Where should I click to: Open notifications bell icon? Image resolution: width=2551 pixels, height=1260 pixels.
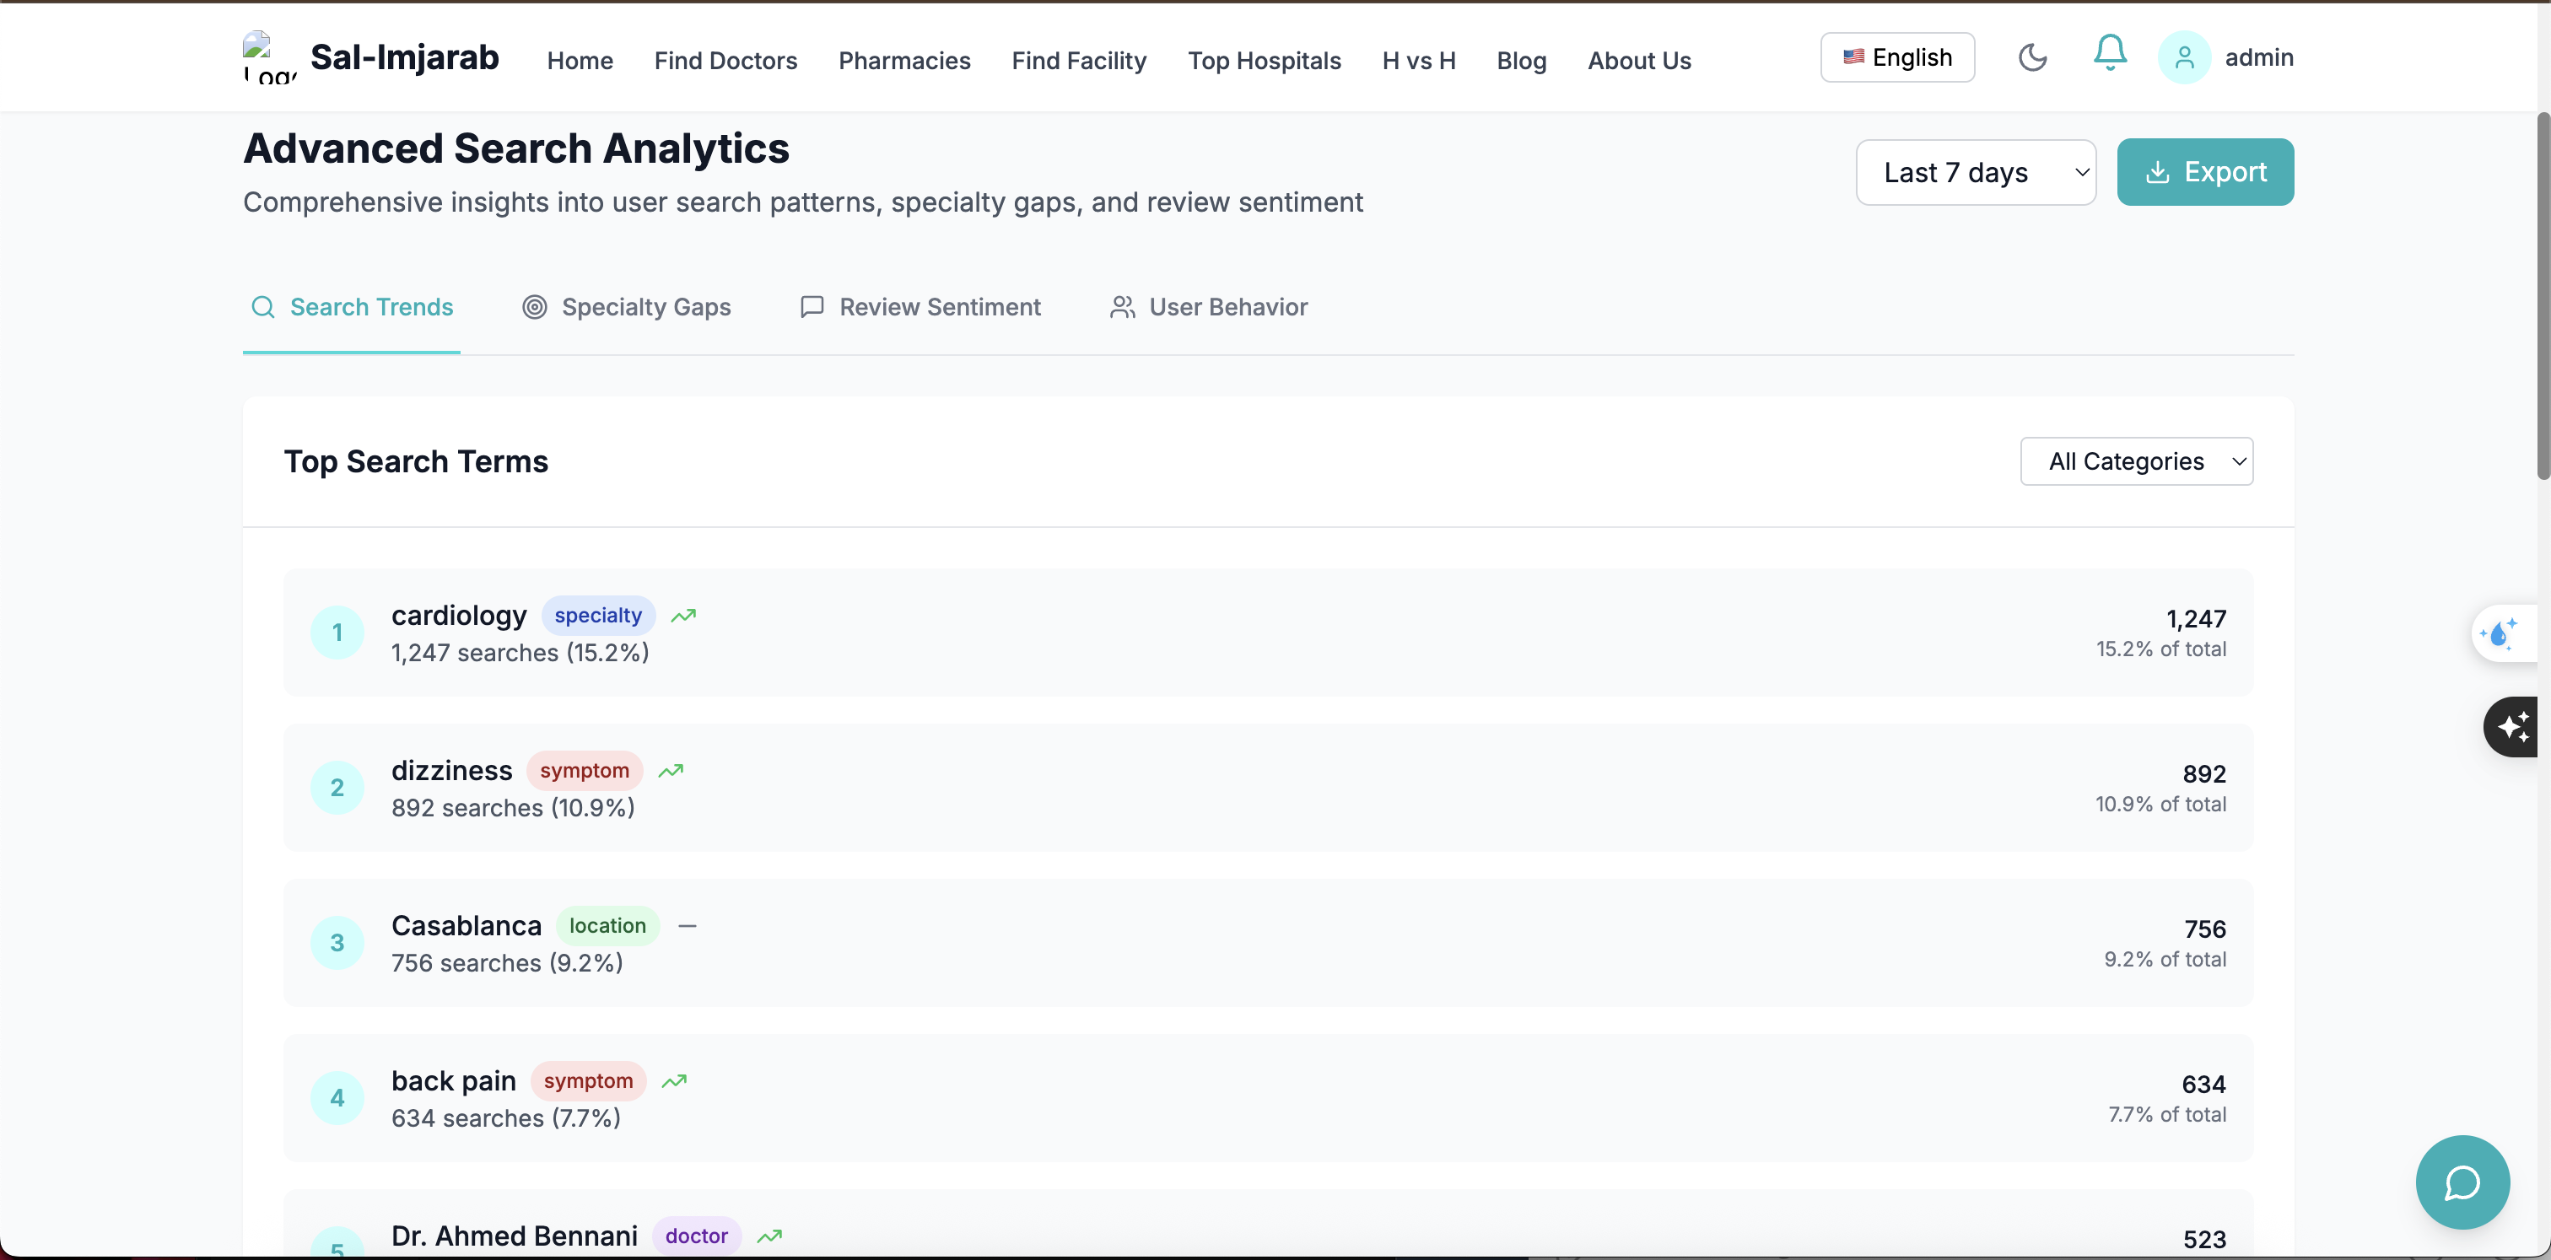click(2109, 53)
